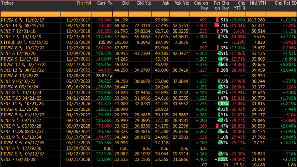
Task: Click ticker VENZ 11.95 08/05/31
Action: pyautogui.click(x=22, y=132)
